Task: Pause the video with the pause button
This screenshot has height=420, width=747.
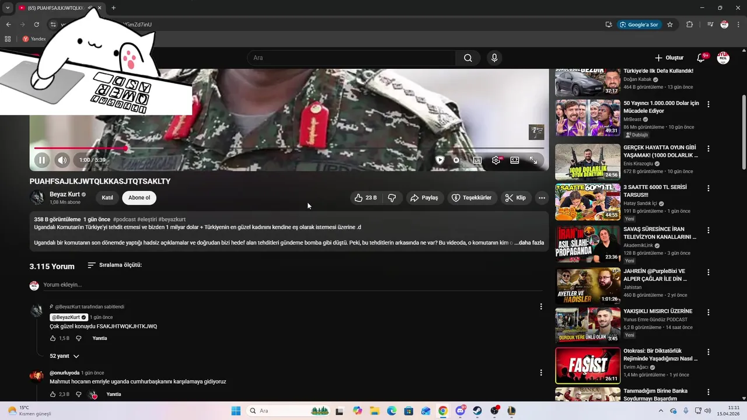Action: tap(42, 160)
